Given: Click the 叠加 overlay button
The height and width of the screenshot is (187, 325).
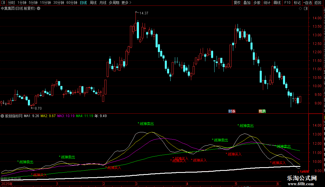Looking at the screenshot, I should click(247, 3).
